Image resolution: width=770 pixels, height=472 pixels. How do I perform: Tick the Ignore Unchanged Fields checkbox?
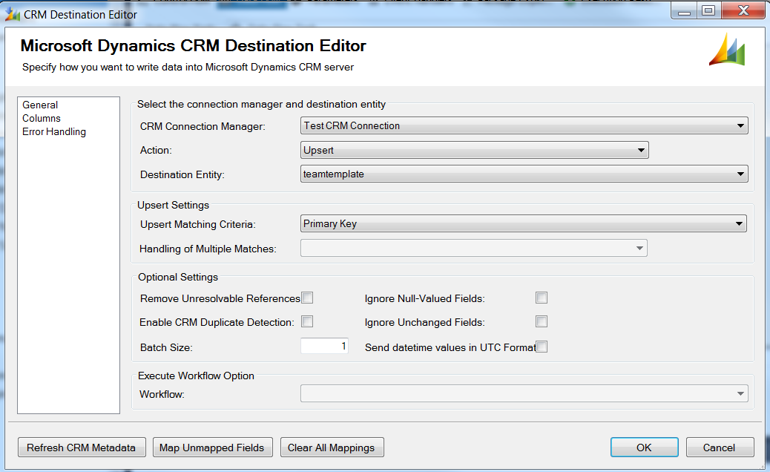tap(542, 322)
